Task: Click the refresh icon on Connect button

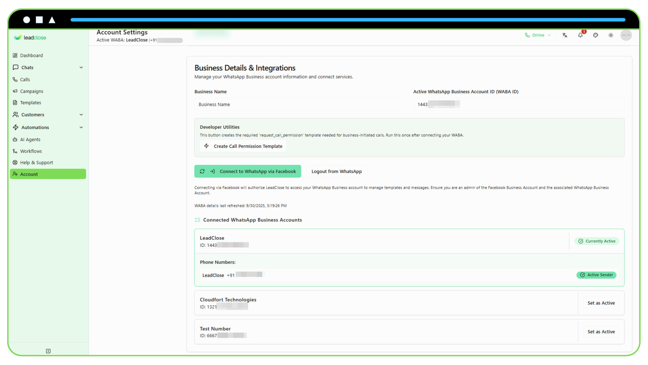Action: 202,171
